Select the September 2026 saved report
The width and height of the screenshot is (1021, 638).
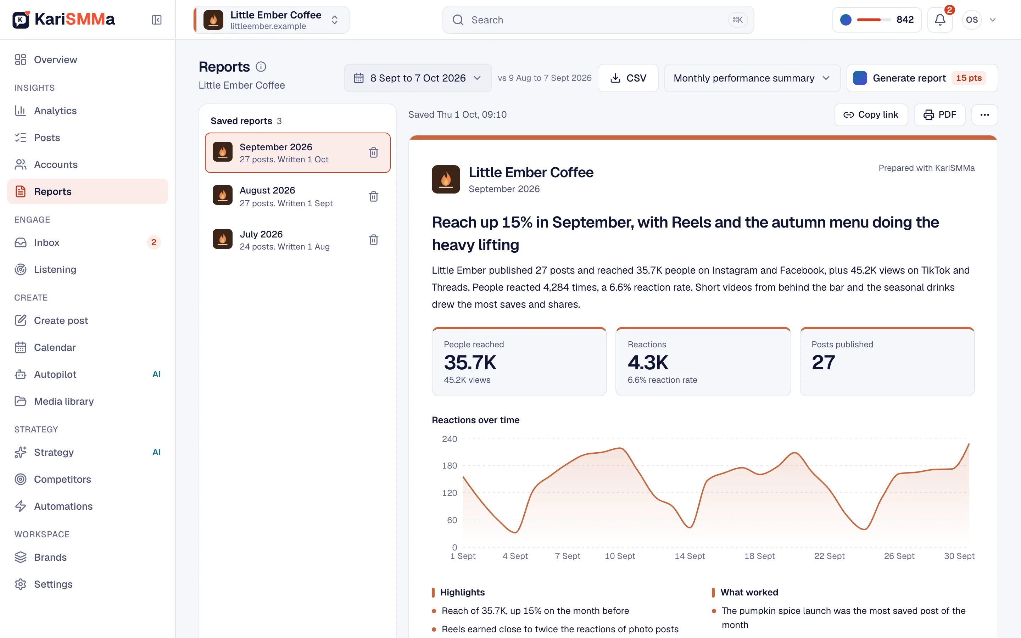click(297, 153)
